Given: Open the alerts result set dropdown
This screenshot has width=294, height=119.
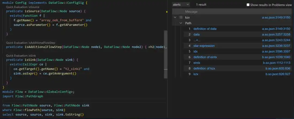Looking at the screenshot, I should tap(181, 5).
